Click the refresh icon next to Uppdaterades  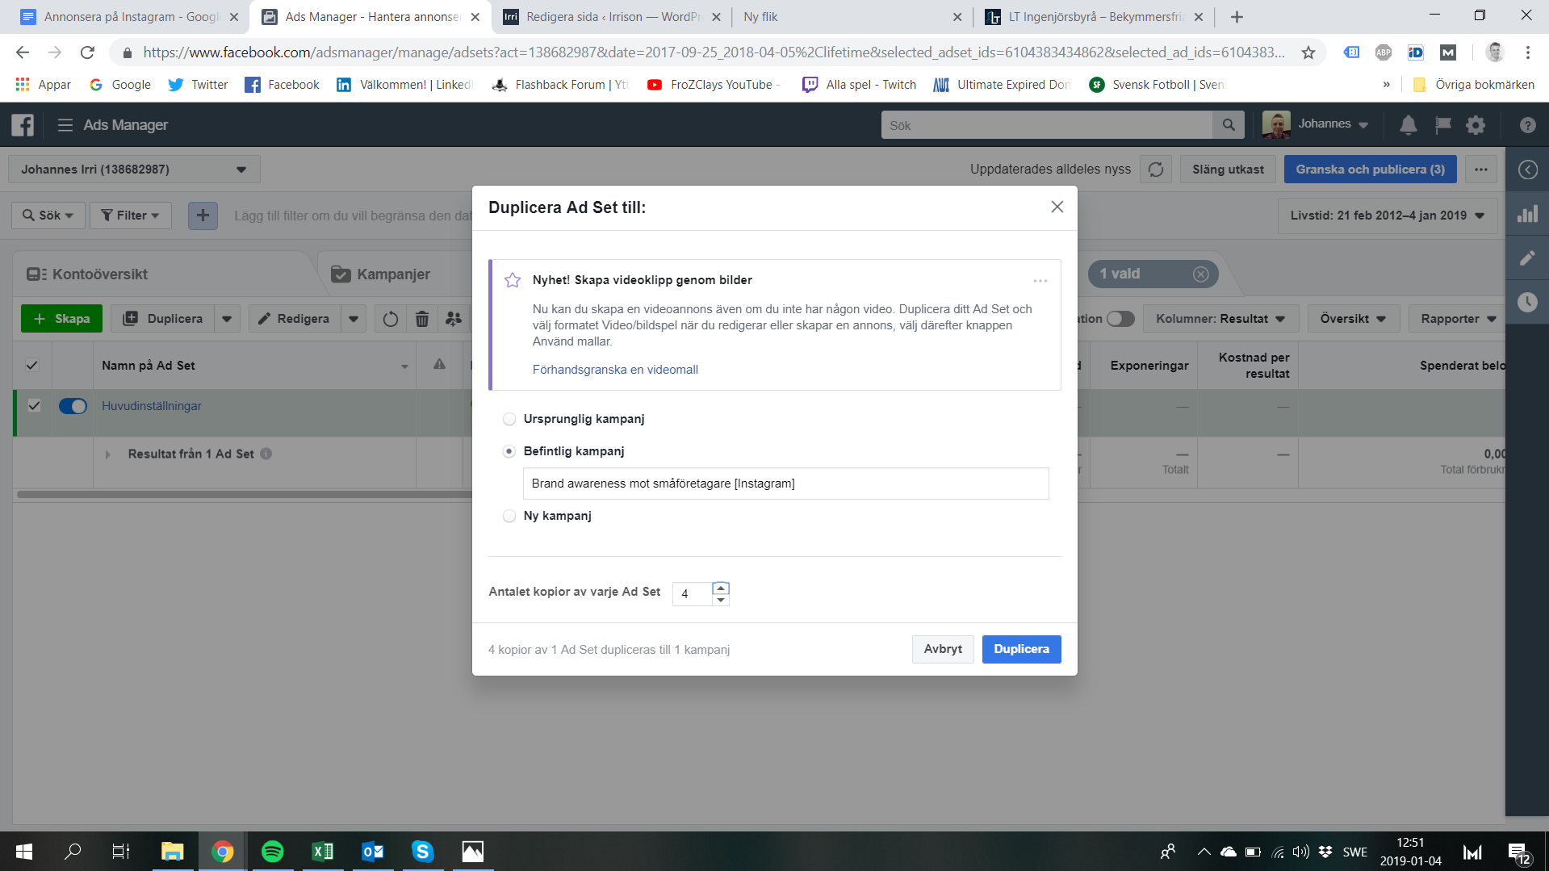click(x=1156, y=170)
